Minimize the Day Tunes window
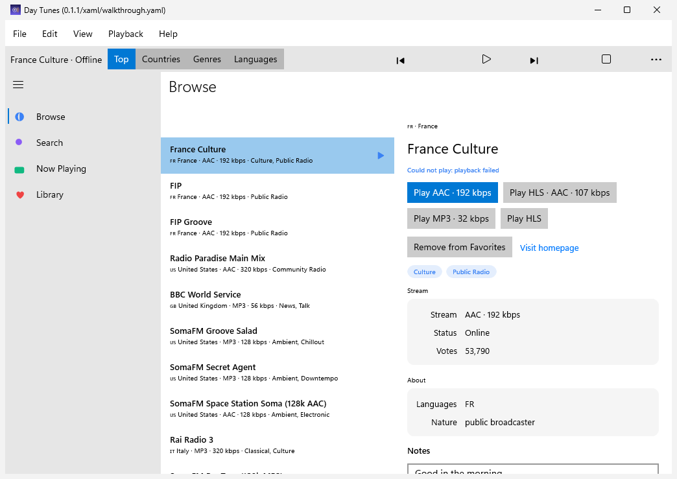The width and height of the screenshot is (677, 479). (x=598, y=10)
